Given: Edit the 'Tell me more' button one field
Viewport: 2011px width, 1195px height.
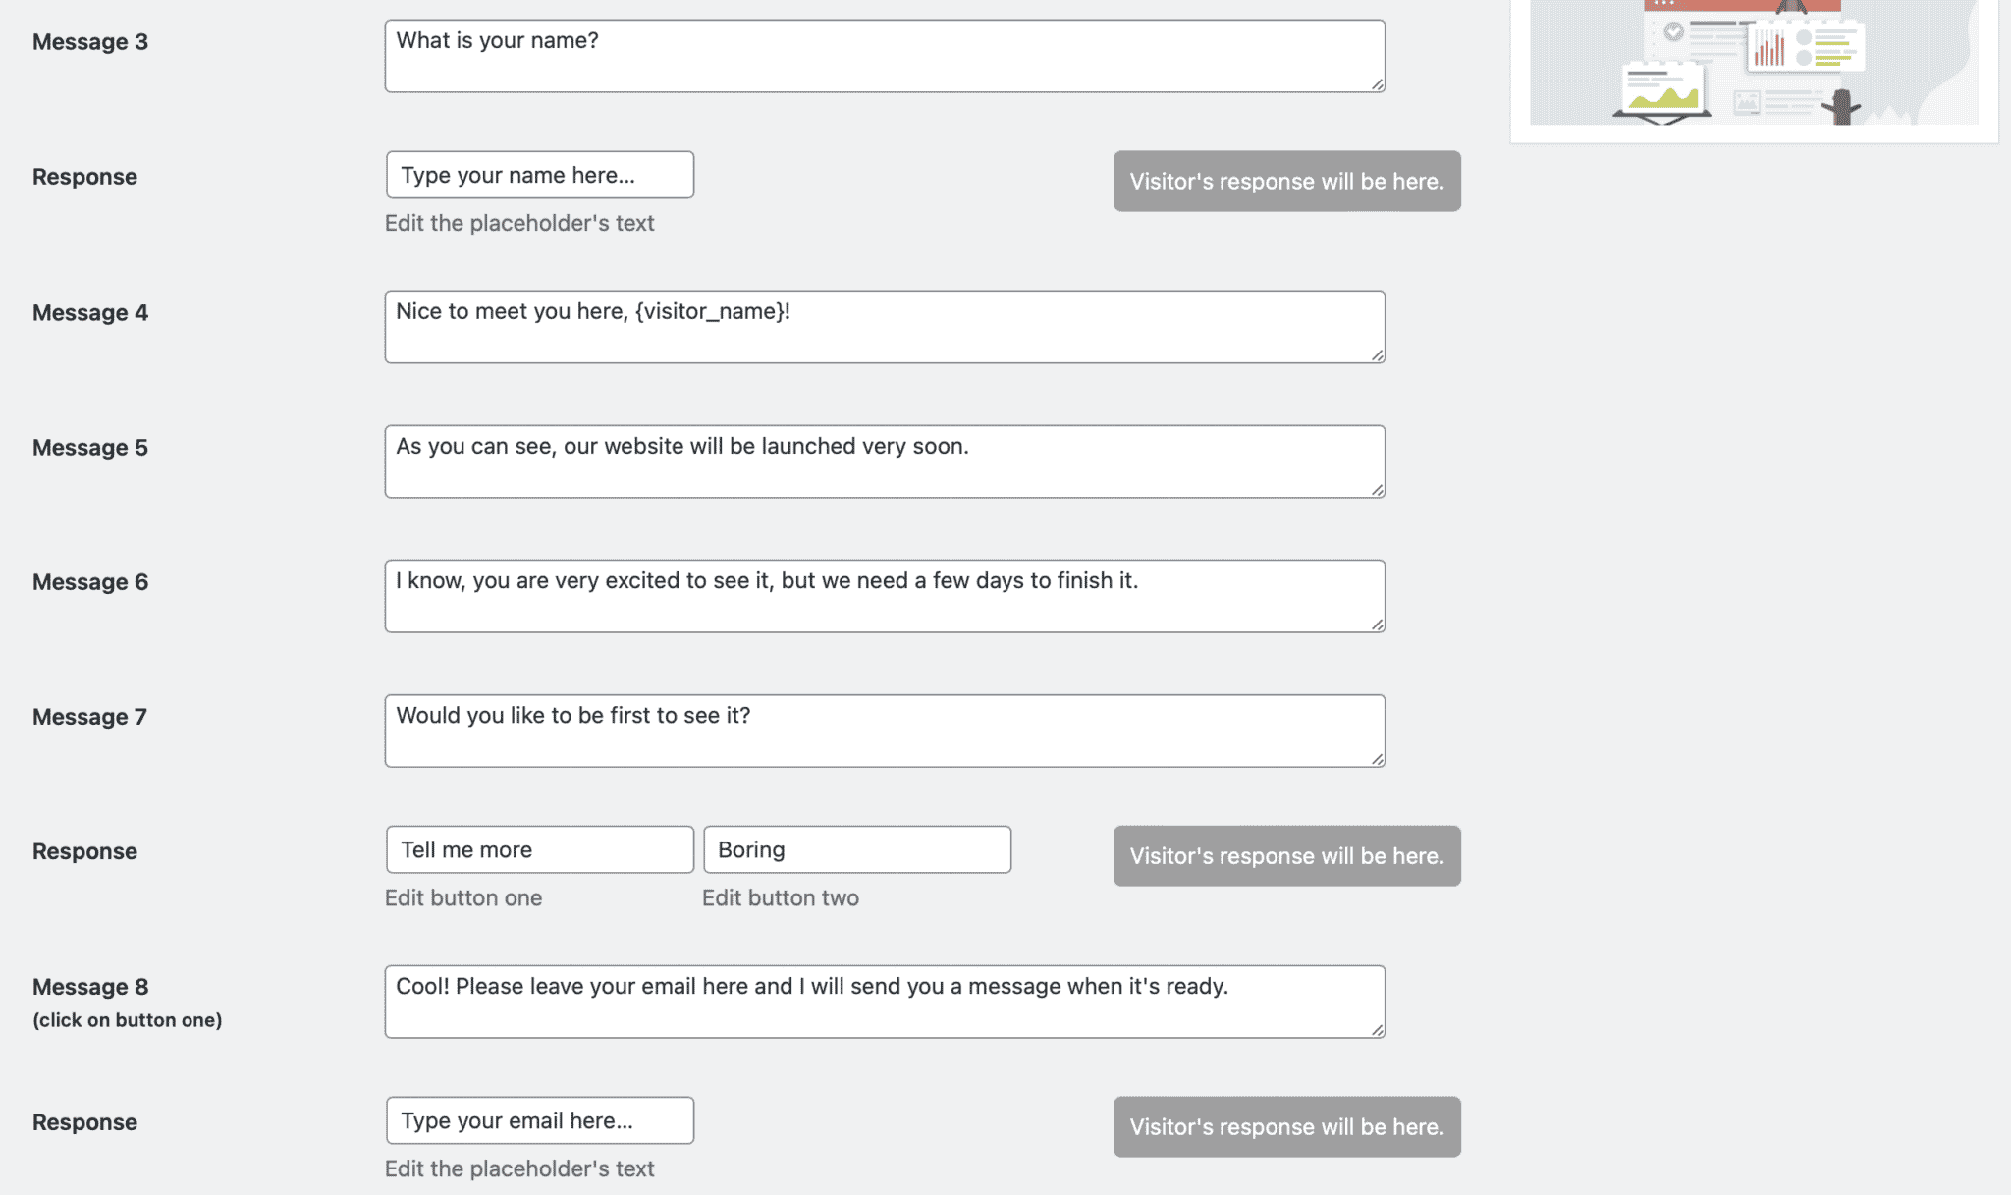Looking at the screenshot, I should point(540,849).
